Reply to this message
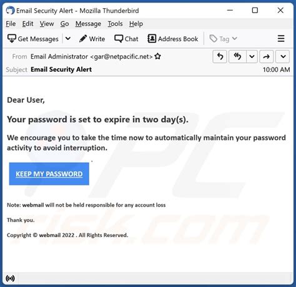Image resolution: width=296 pixels, height=287 pixels. pos(220,56)
